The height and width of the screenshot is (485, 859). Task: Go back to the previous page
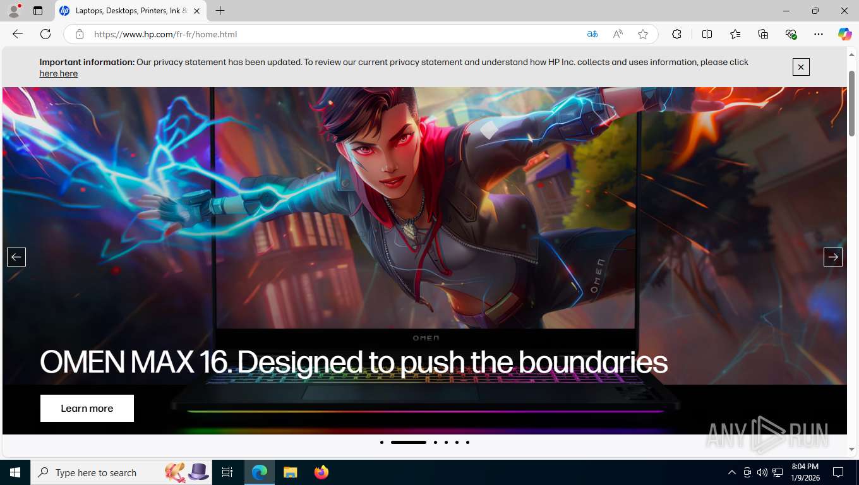[x=18, y=34]
